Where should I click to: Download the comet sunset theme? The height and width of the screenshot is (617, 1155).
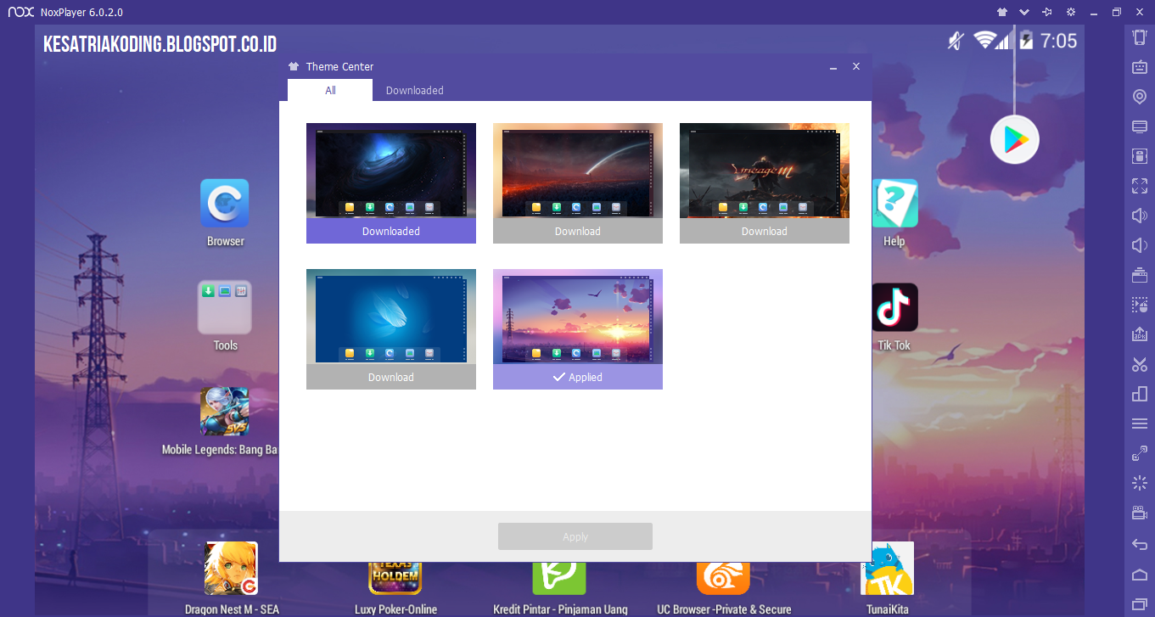(x=578, y=231)
